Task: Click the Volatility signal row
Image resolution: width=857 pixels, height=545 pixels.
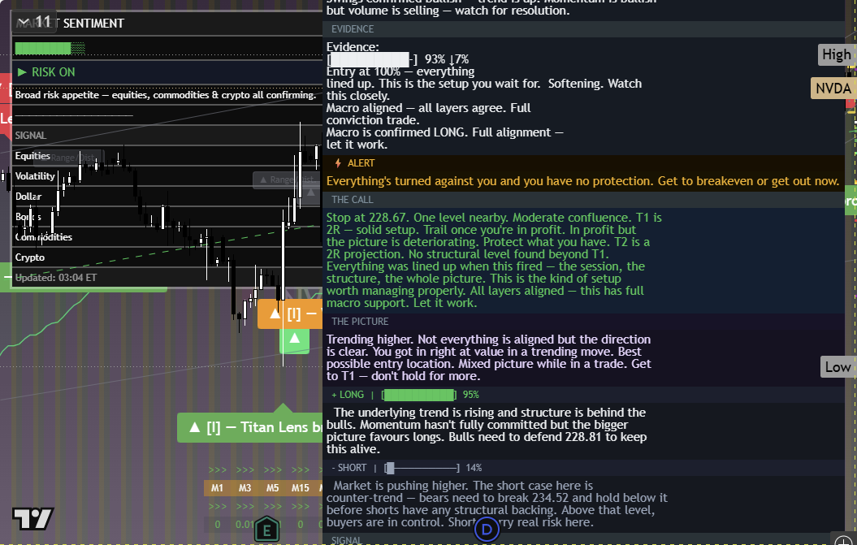Action: (x=167, y=176)
